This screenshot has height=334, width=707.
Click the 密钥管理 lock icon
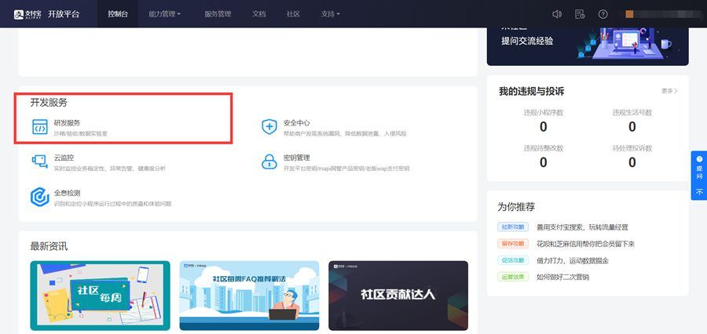[x=269, y=162]
